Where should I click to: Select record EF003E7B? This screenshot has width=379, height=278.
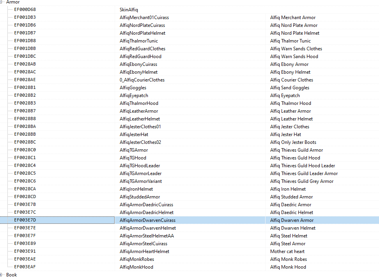coord(25,204)
